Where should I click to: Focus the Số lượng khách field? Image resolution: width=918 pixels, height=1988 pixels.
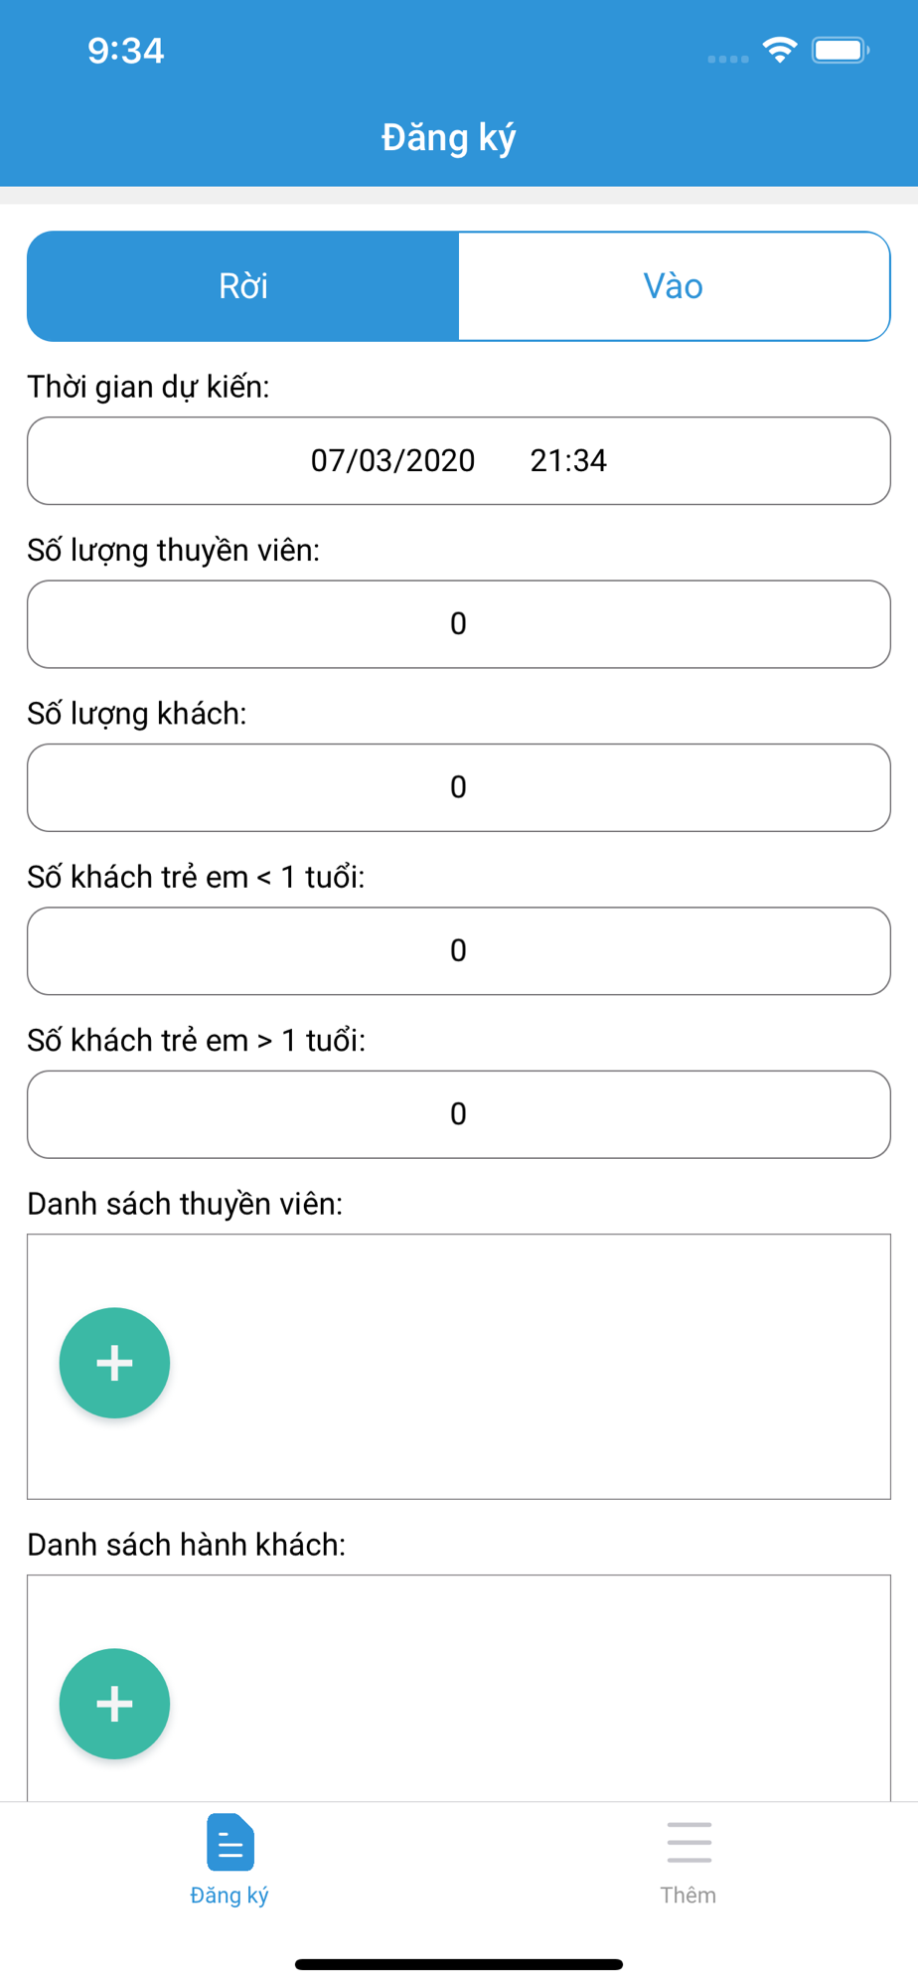(459, 787)
